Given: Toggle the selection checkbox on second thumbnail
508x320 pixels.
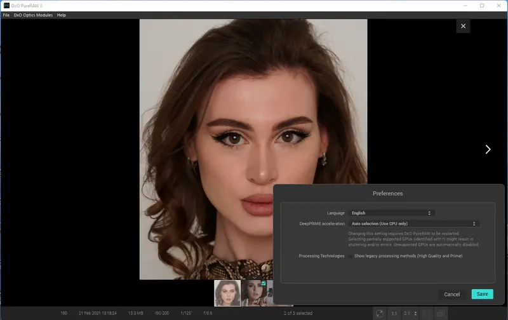Looking at the screenshot, I should click(x=264, y=284).
